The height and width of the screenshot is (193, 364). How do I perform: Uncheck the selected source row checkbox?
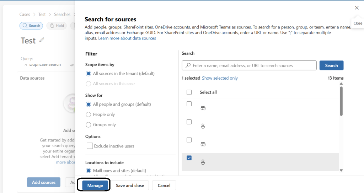click(189, 158)
